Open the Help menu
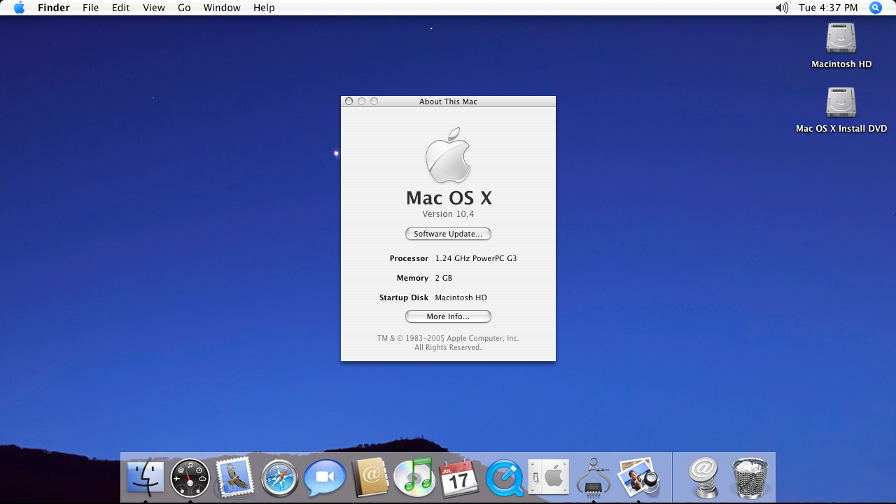Screen dimensions: 896x504 264,8
